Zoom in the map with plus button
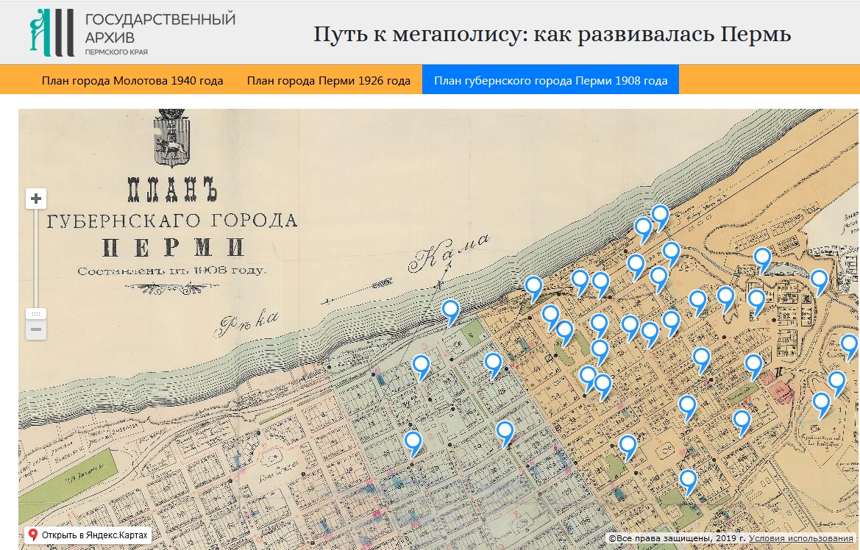This screenshot has width=860, height=550. coord(36,199)
